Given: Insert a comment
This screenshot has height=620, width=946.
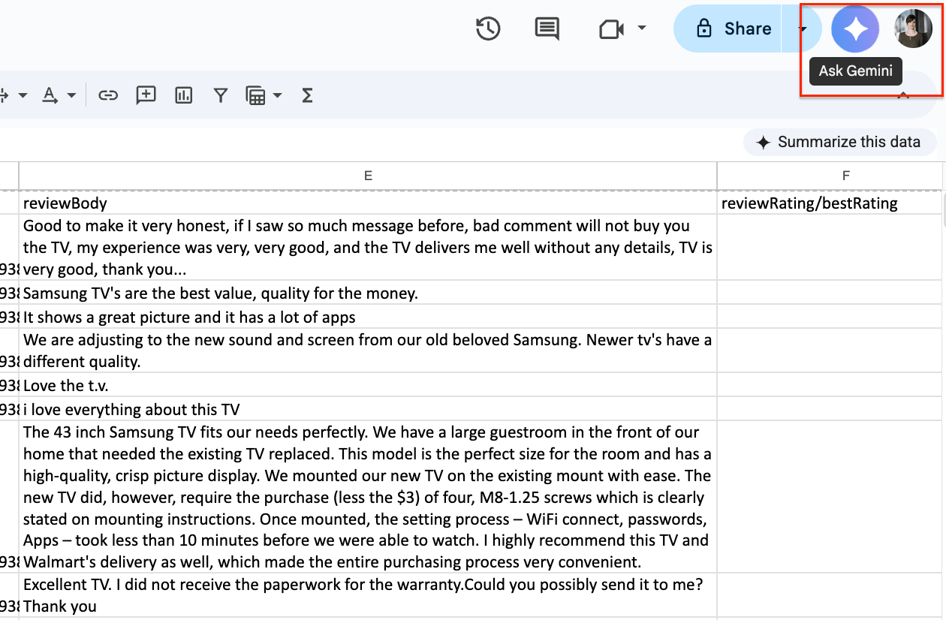Looking at the screenshot, I should click(146, 95).
